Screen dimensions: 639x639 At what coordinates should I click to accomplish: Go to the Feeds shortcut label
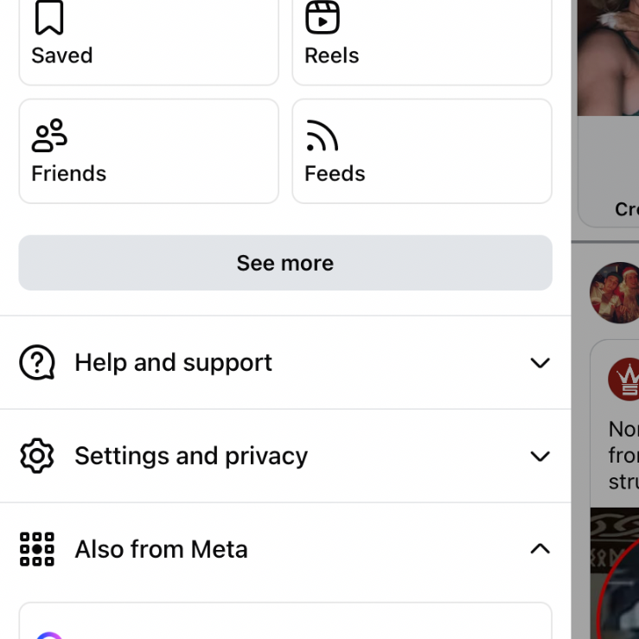coord(335,173)
